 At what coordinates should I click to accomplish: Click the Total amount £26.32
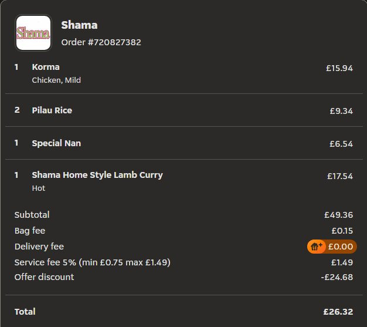(x=338, y=312)
